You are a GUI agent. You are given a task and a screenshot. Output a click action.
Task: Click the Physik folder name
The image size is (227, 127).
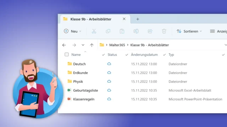78,81
